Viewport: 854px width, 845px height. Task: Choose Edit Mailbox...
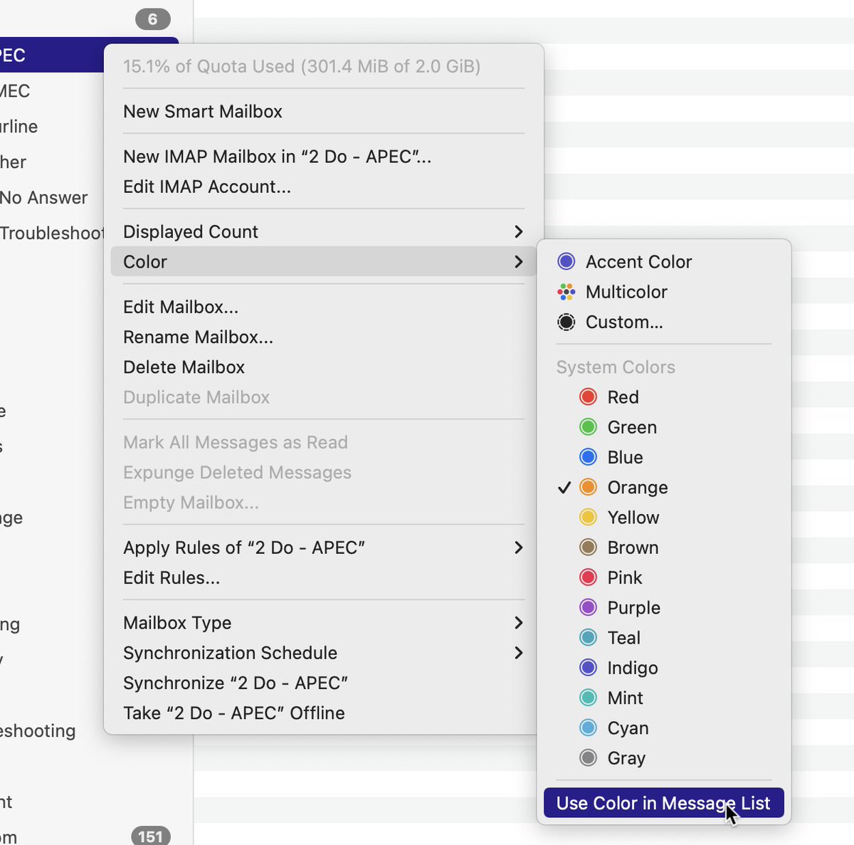[x=323, y=307]
